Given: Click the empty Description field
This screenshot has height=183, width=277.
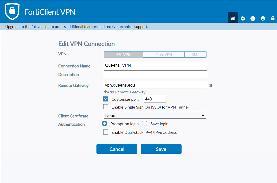Looking at the screenshot, I should [155, 74].
